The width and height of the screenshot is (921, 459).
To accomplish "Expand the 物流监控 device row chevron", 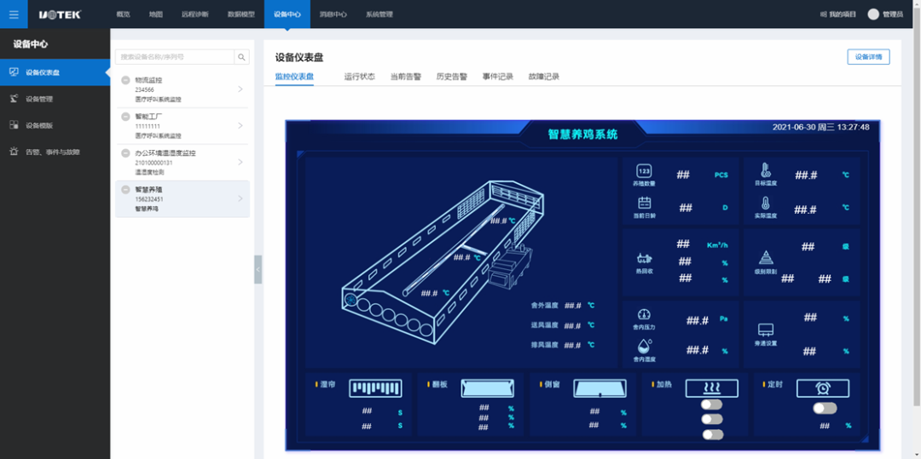I will click(240, 89).
